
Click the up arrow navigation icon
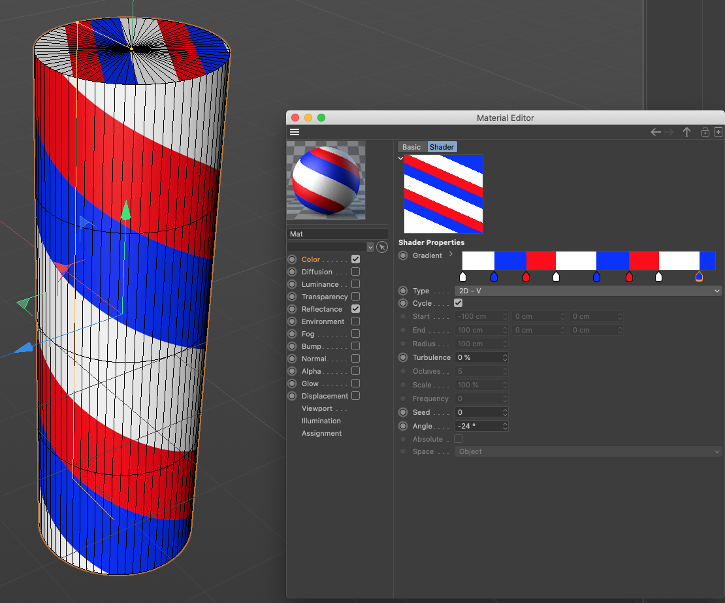[x=686, y=132]
